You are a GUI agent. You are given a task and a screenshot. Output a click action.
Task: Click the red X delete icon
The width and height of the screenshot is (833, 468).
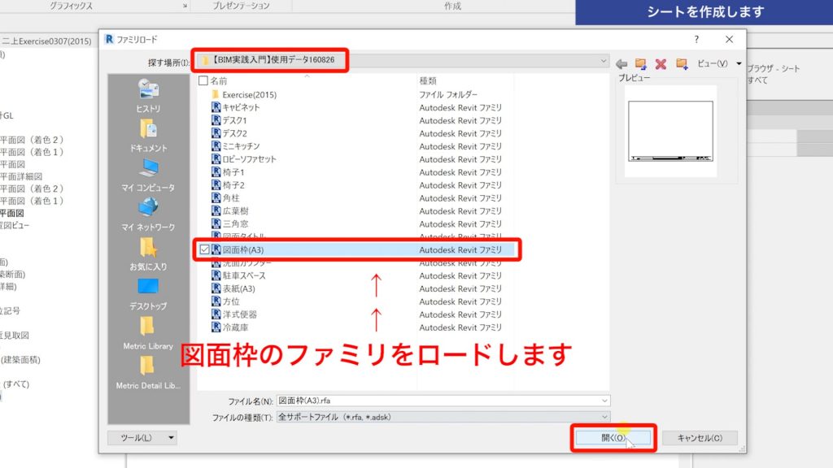661,64
